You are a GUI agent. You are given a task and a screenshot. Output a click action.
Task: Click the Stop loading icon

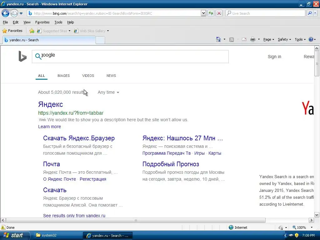[x=219, y=13]
